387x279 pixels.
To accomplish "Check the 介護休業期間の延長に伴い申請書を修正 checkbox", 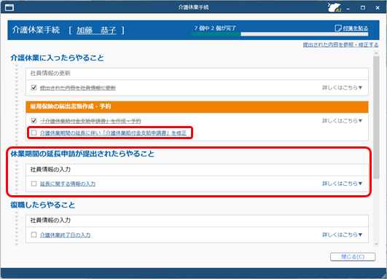I will (34, 133).
